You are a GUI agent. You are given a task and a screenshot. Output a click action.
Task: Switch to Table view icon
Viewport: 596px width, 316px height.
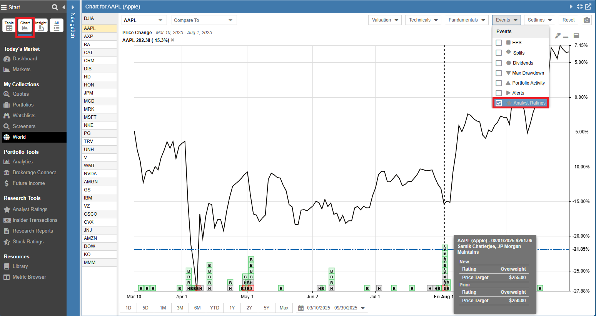9,26
